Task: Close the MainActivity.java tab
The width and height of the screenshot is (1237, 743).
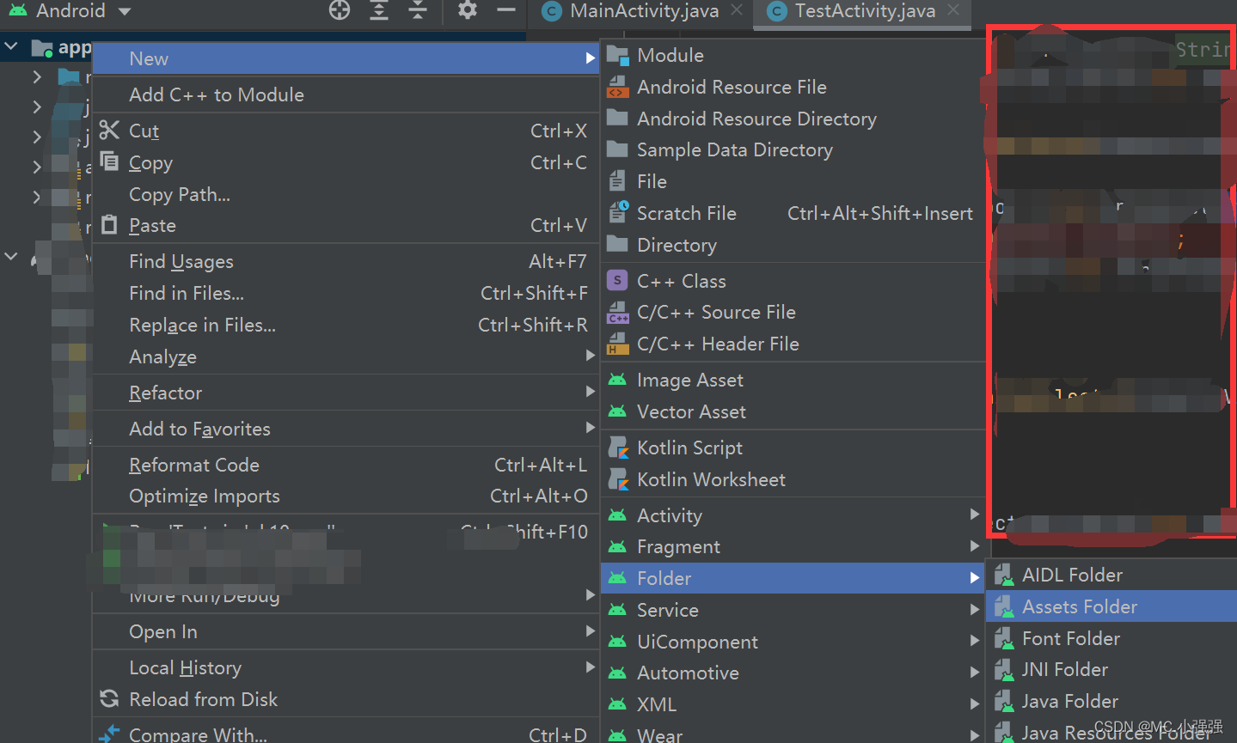Action: pos(737,10)
